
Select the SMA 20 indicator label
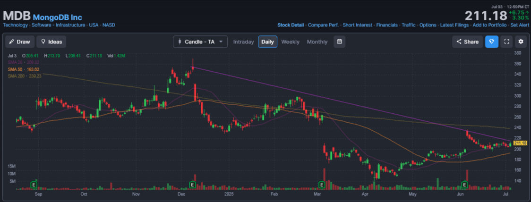pos(23,62)
